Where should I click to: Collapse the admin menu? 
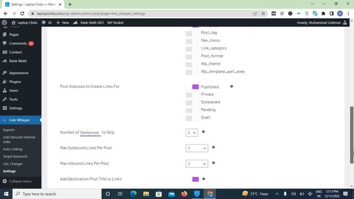point(17,181)
